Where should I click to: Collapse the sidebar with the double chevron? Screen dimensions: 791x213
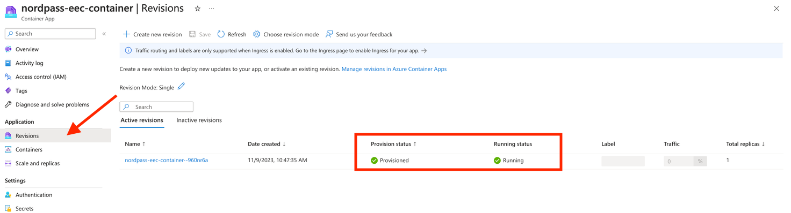point(104,34)
